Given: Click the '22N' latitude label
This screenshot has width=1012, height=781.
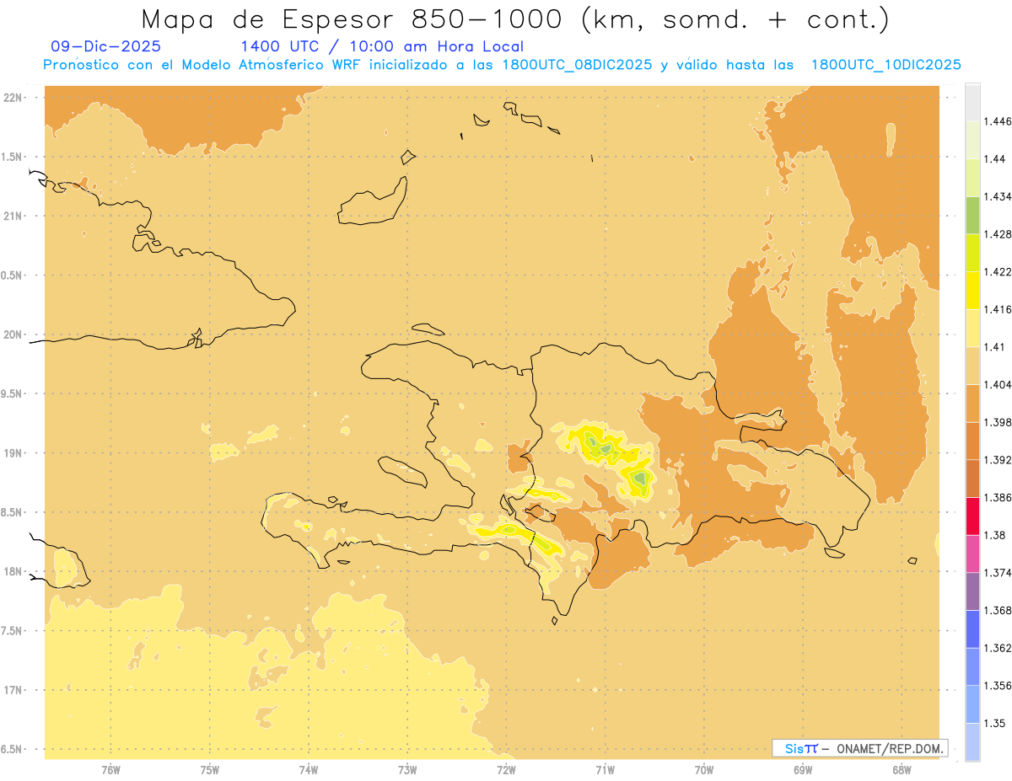Looking at the screenshot, I should coord(13,97).
